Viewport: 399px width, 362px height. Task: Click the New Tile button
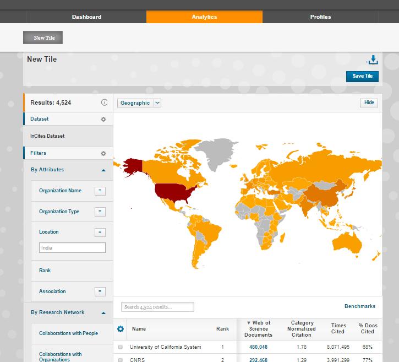43,37
